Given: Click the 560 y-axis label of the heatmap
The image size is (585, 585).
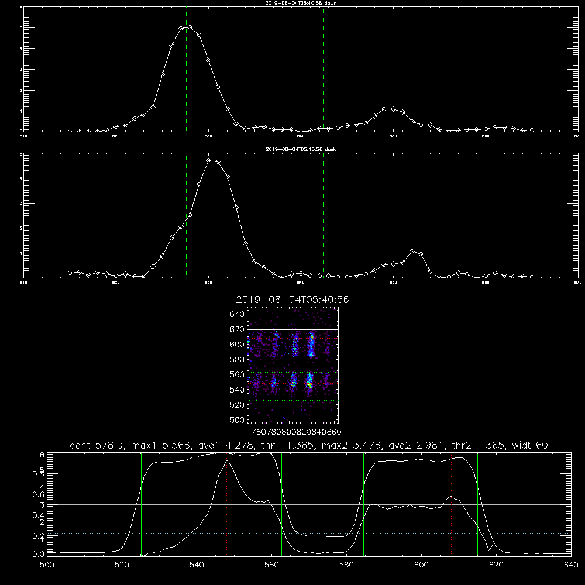Looking at the screenshot, I should pos(238,374).
